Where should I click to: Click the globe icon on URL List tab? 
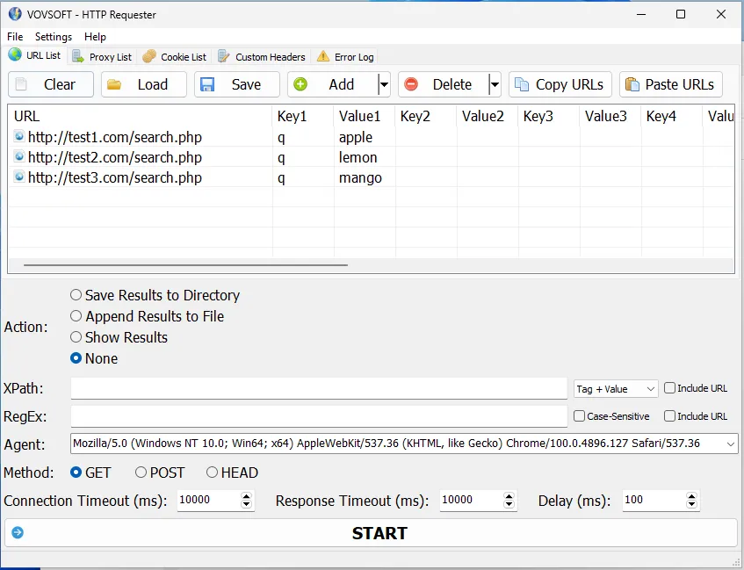point(15,54)
